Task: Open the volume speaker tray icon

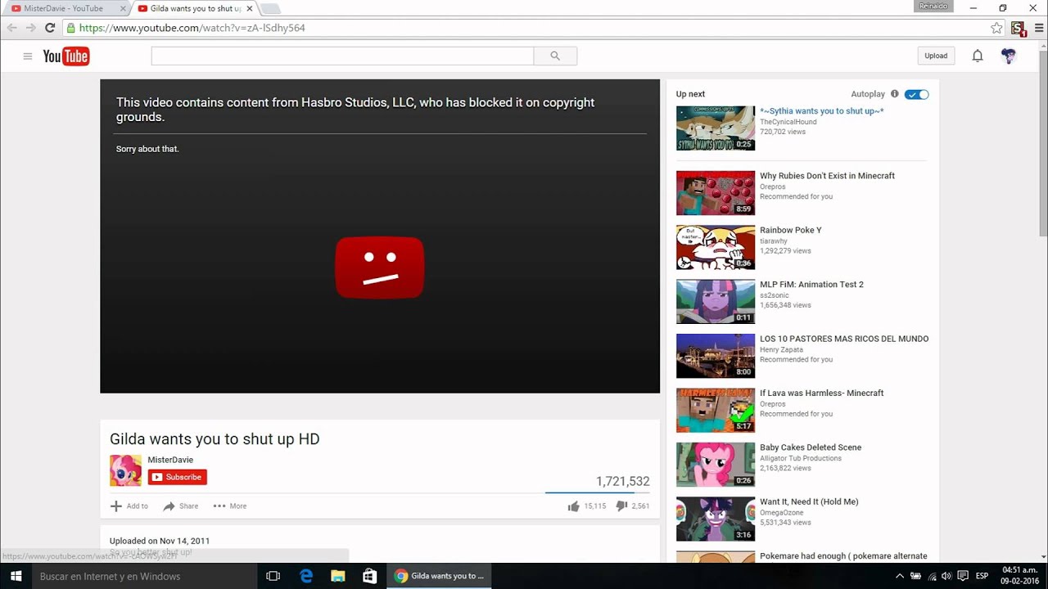Action: coord(946,576)
